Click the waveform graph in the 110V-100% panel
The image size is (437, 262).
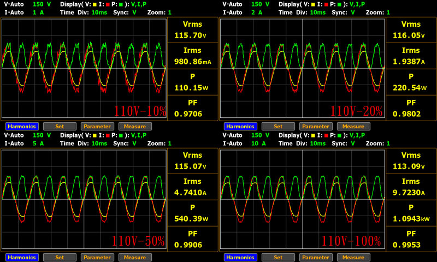click(x=303, y=199)
